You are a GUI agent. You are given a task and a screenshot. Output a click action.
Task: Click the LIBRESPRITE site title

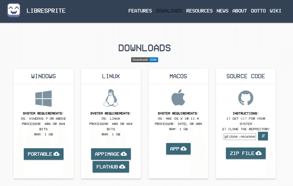coord(46,11)
